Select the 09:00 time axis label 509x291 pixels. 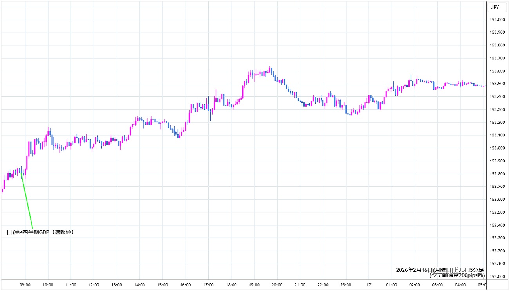point(25,285)
